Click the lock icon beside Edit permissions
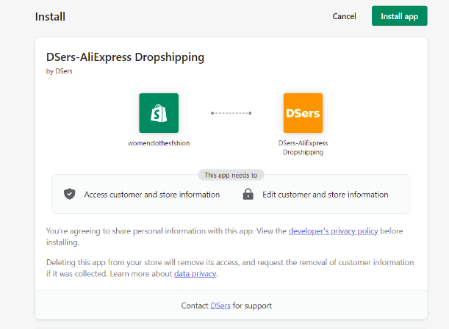 [x=248, y=195]
